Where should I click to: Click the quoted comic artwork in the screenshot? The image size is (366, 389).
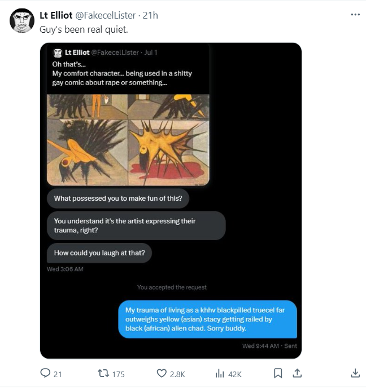coord(128,140)
